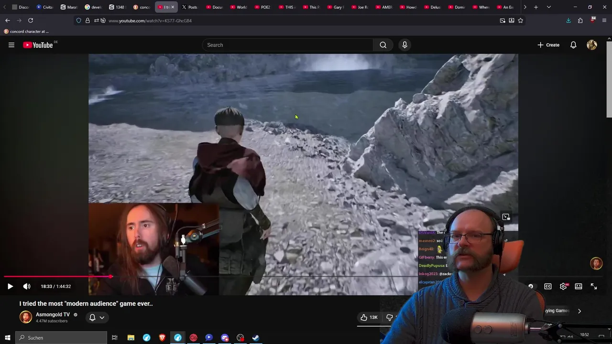Open Windows Task View
The image size is (612, 344).
coord(115,338)
